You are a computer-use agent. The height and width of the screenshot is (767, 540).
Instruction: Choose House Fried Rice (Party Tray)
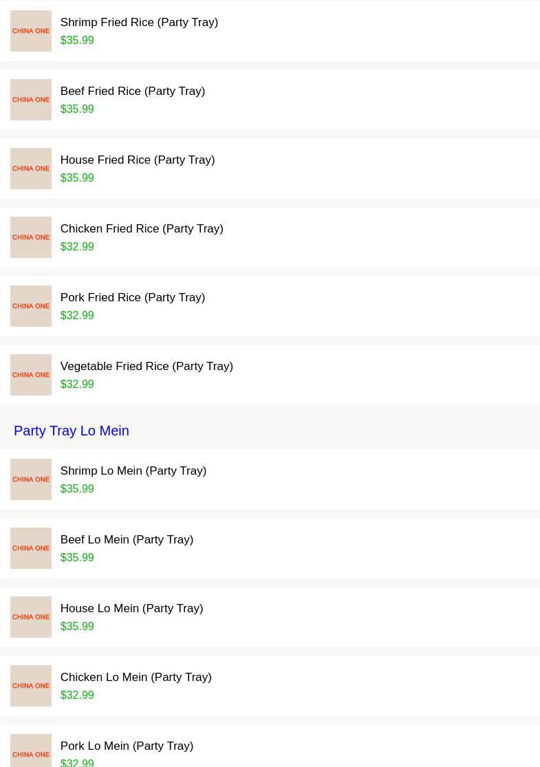pos(137,160)
